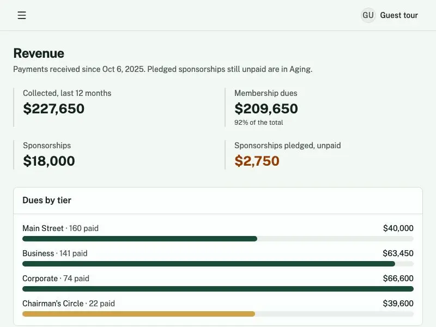This screenshot has width=436, height=327.
Task: Select the Collected, last 12 months card
Action: pos(113,107)
